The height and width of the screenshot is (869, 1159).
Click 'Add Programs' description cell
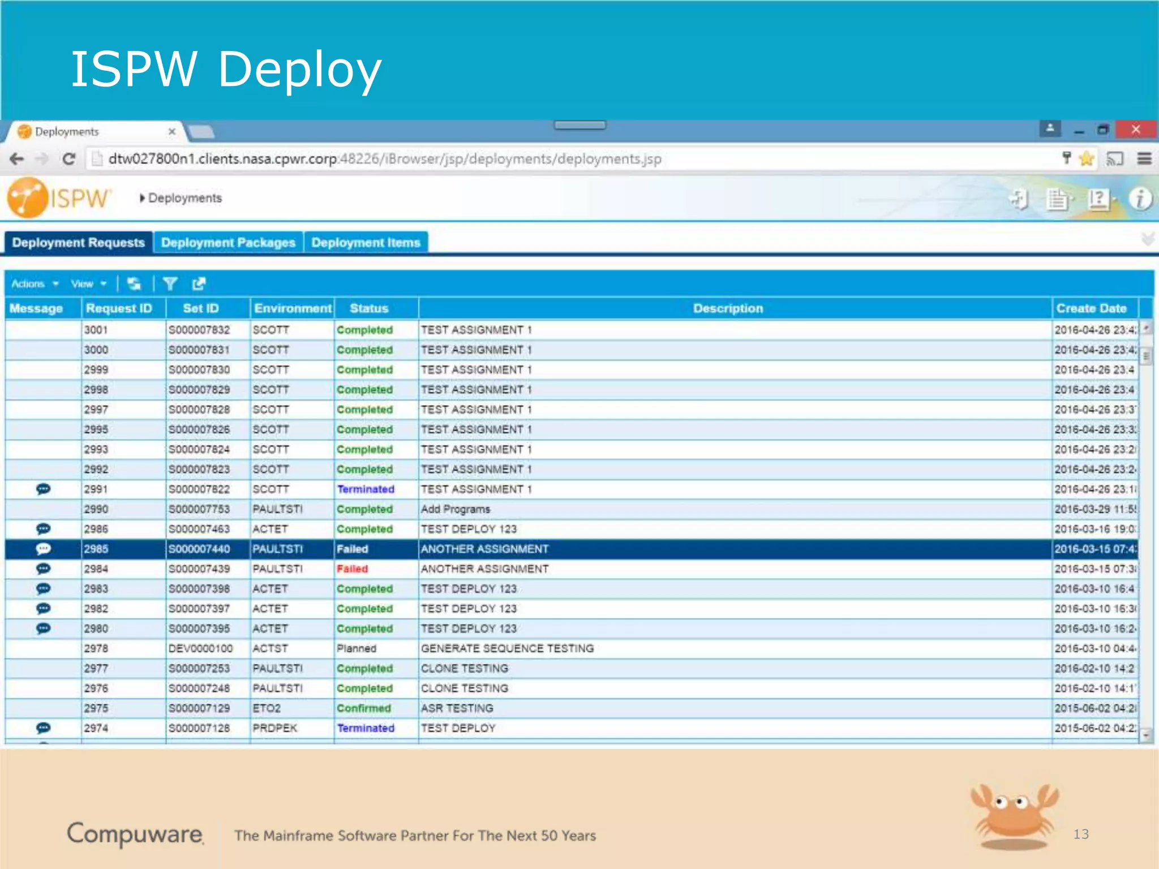point(735,509)
